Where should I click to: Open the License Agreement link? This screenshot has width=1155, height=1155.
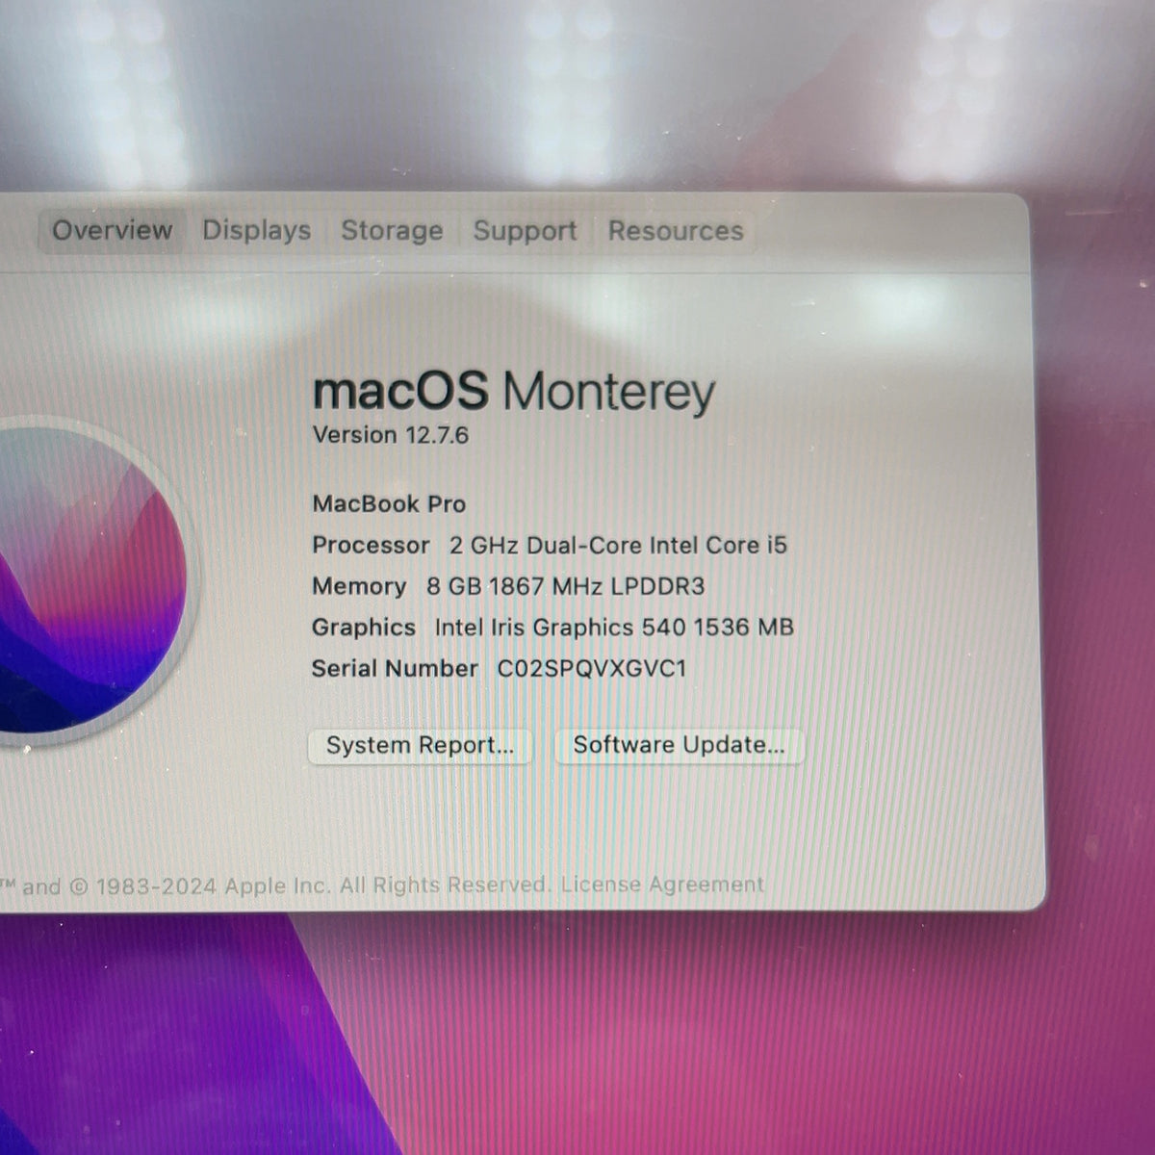(x=662, y=885)
